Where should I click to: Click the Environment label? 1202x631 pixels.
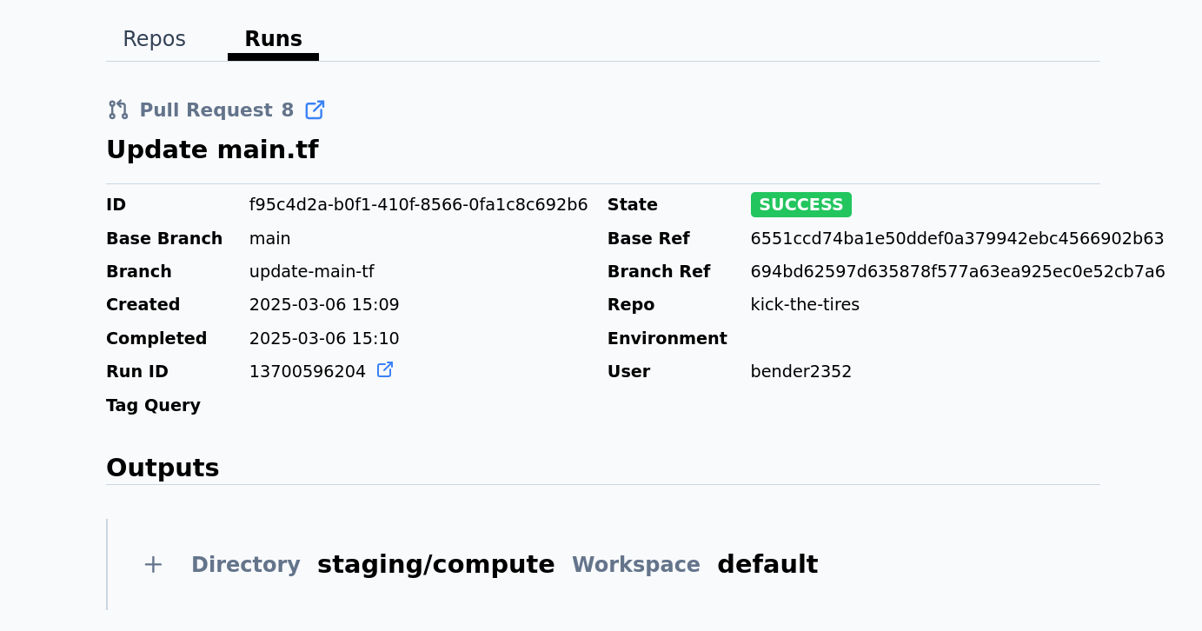(667, 339)
